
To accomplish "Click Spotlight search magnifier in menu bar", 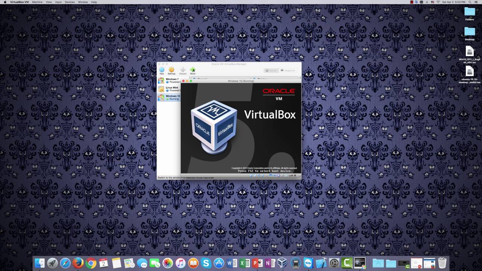I will pyautogui.click(x=470, y=2).
